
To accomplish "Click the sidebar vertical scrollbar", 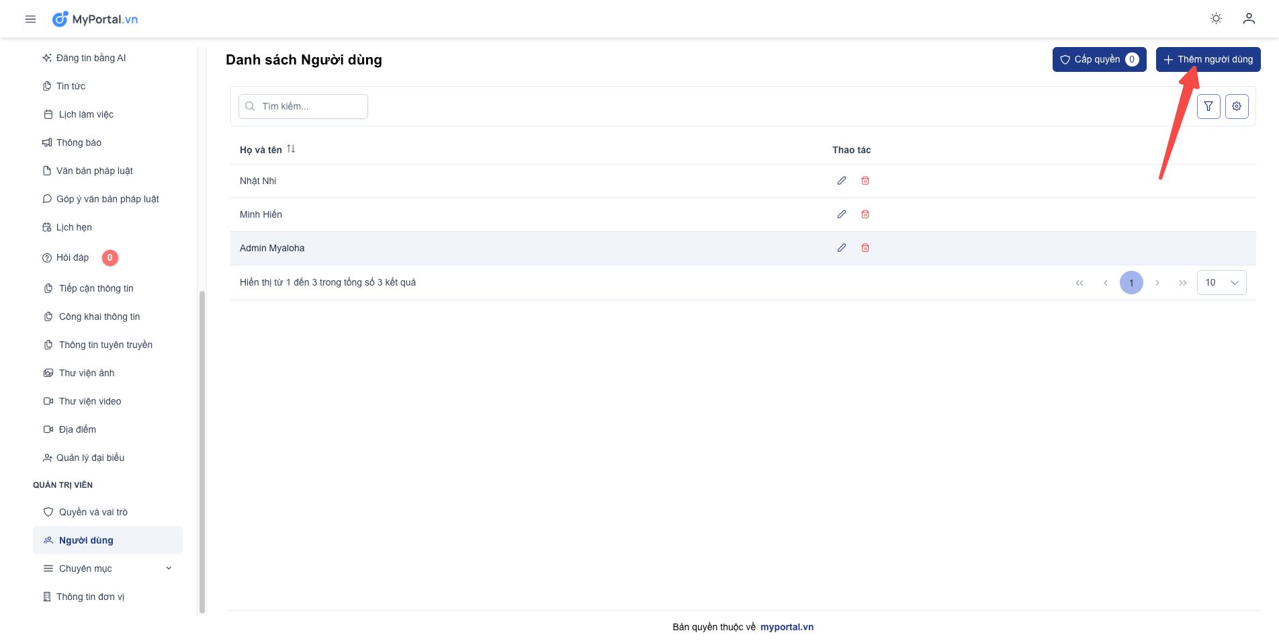I will coord(202,450).
